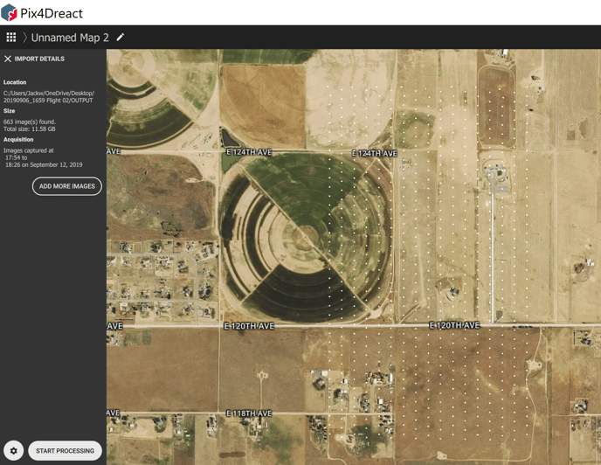Image resolution: width=601 pixels, height=465 pixels.
Task: Click the Pix4Dreact application title text
Action: [x=52, y=13]
